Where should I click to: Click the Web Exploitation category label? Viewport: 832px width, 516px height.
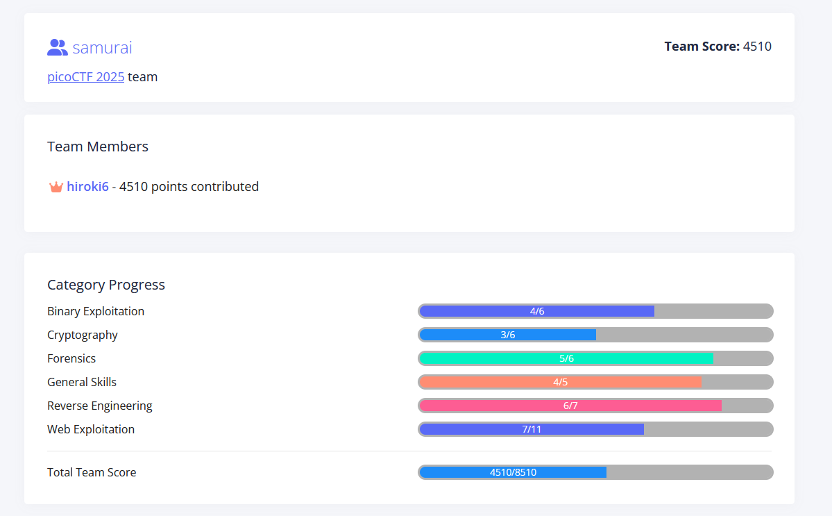point(91,429)
